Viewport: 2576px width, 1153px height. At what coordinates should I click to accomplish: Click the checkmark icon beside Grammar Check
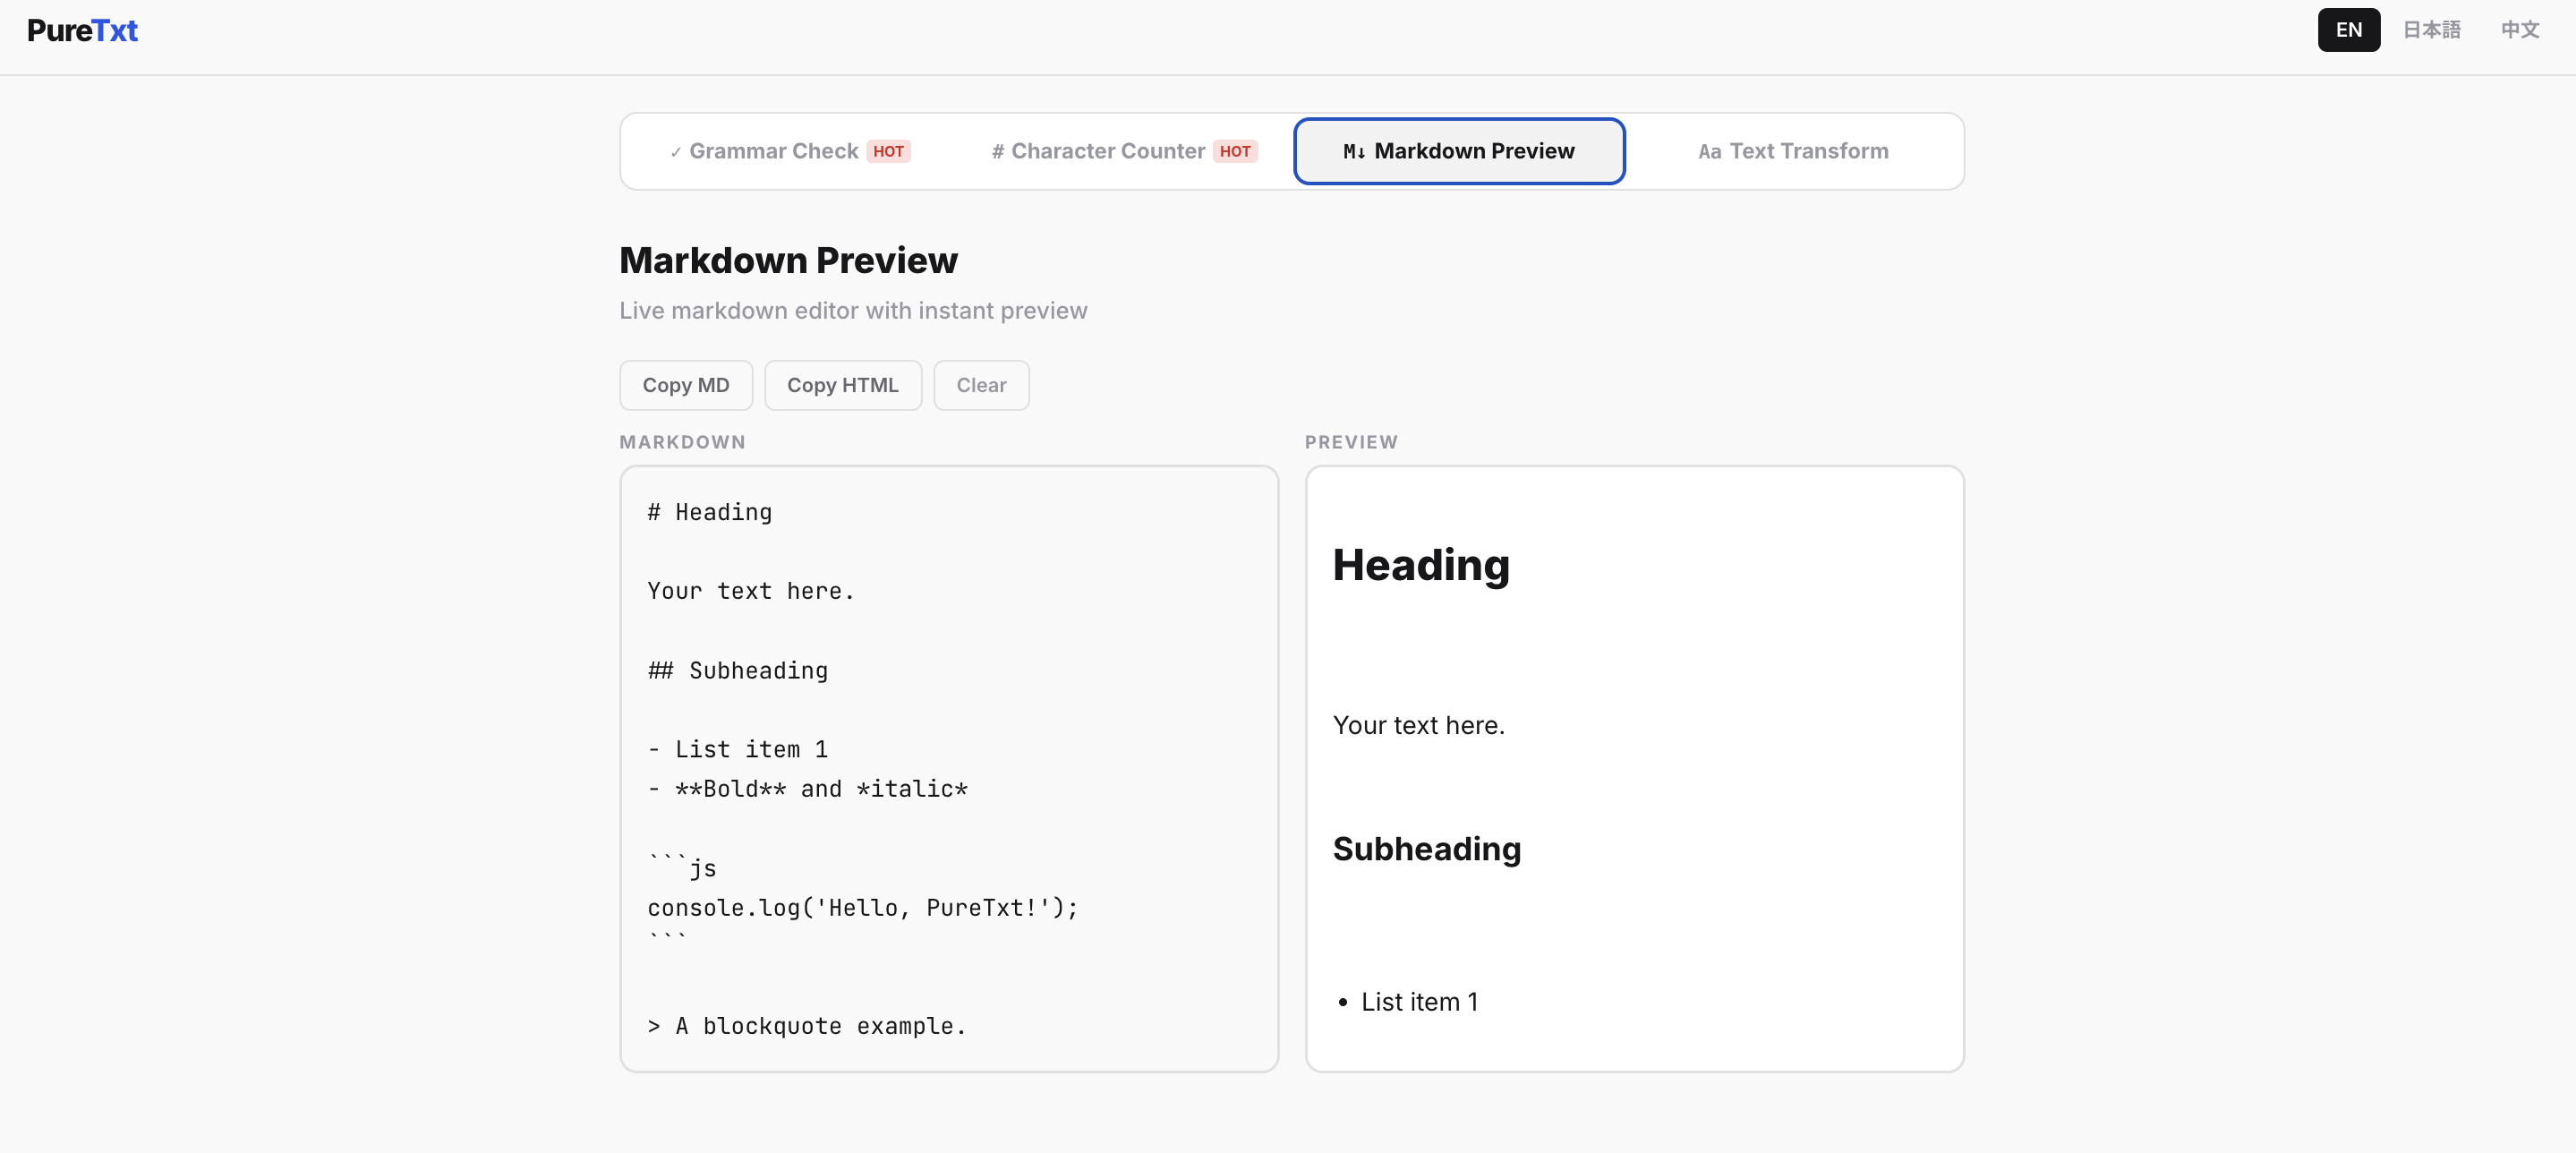point(677,151)
